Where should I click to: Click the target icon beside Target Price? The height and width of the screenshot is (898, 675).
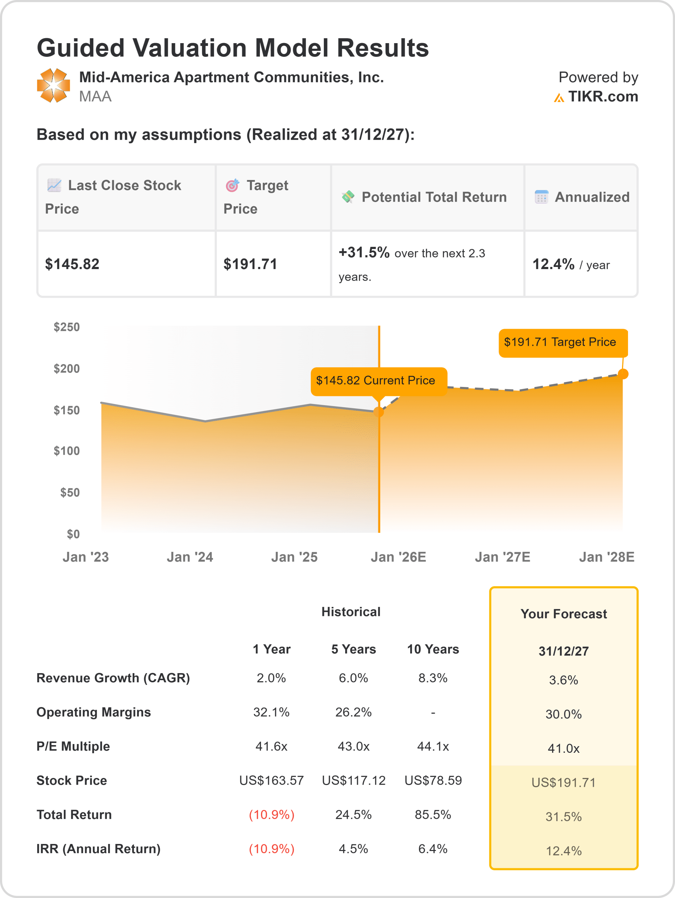pyautogui.click(x=232, y=185)
